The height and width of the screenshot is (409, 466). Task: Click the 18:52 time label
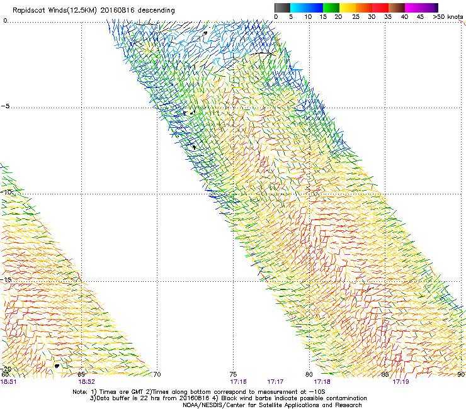tap(86, 382)
